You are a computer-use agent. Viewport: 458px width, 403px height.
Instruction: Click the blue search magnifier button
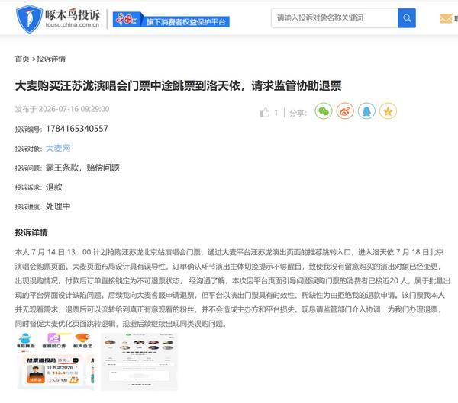tap(407, 18)
